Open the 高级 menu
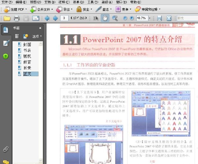 107,2
